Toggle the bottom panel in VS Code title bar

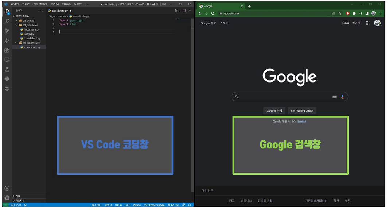click(x=153, y=4)
